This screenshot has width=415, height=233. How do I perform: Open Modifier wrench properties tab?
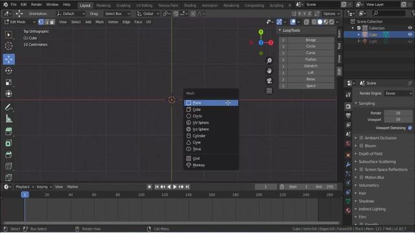point(348,164)
